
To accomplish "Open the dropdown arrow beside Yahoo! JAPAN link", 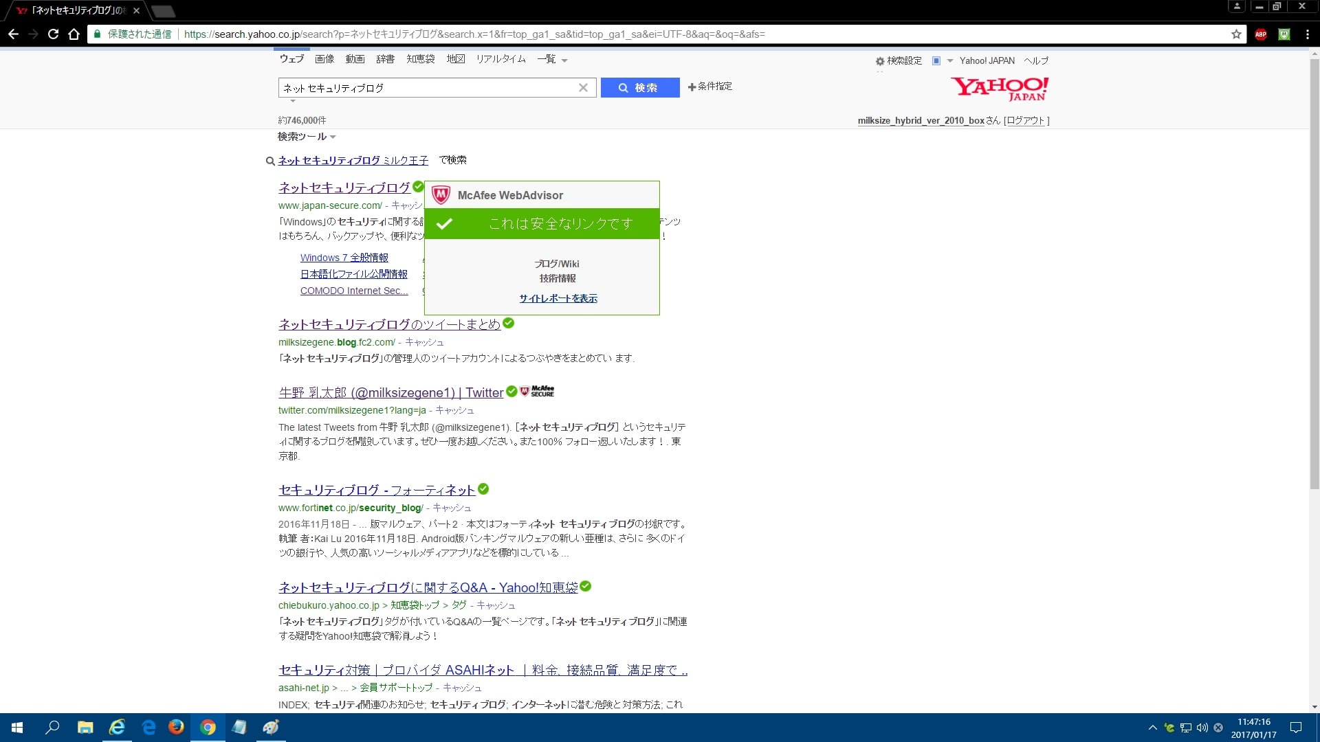I will point(950,60).
